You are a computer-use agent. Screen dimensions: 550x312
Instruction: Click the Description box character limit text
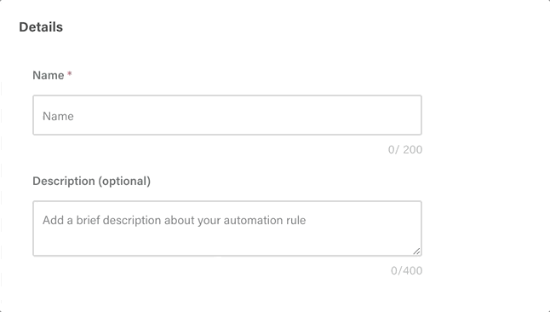pos(406,270)
